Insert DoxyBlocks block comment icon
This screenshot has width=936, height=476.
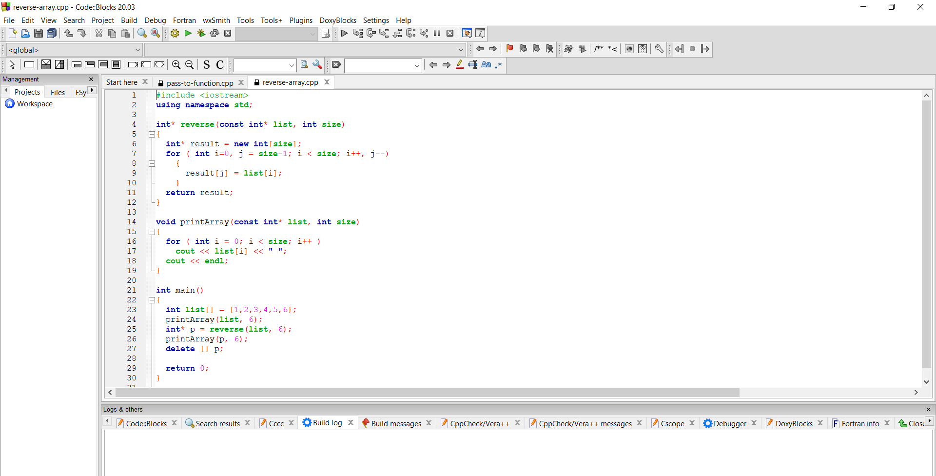pyautogui.click(x=599, y=49)
